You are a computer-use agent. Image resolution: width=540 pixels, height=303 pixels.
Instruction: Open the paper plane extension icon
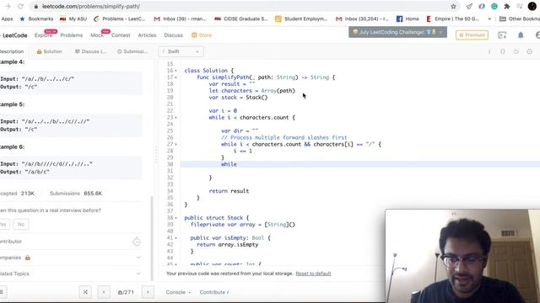click(x=469, y=6)
